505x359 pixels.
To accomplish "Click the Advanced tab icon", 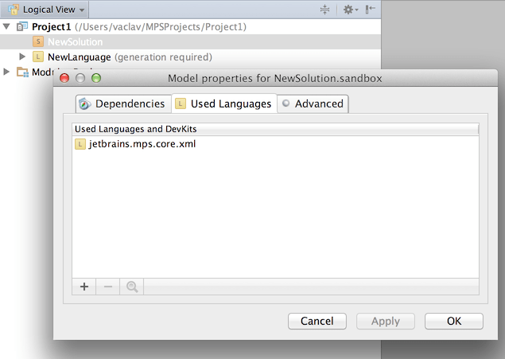I will (286, 103).
